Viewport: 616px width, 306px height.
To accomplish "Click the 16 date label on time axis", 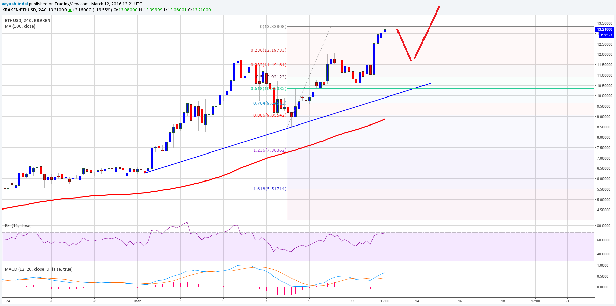I will coord(460,301).
